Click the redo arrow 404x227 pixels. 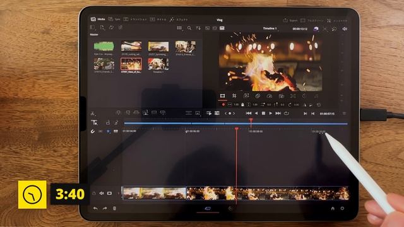pyautogui.click(x=105, y=208)
